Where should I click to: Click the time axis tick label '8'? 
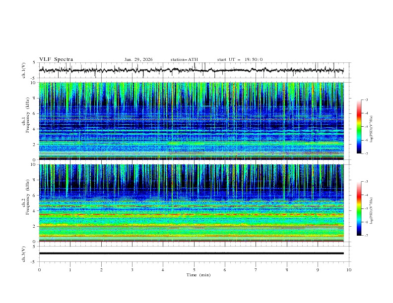coord(287,270)
